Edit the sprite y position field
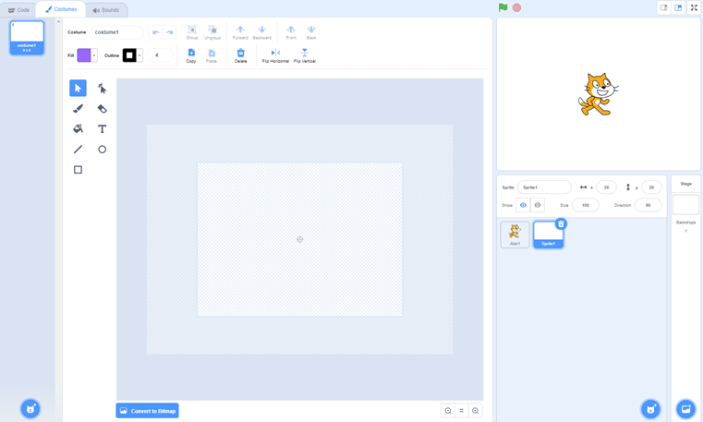Viewport: 703px width, 422px height. pos(651,187)
